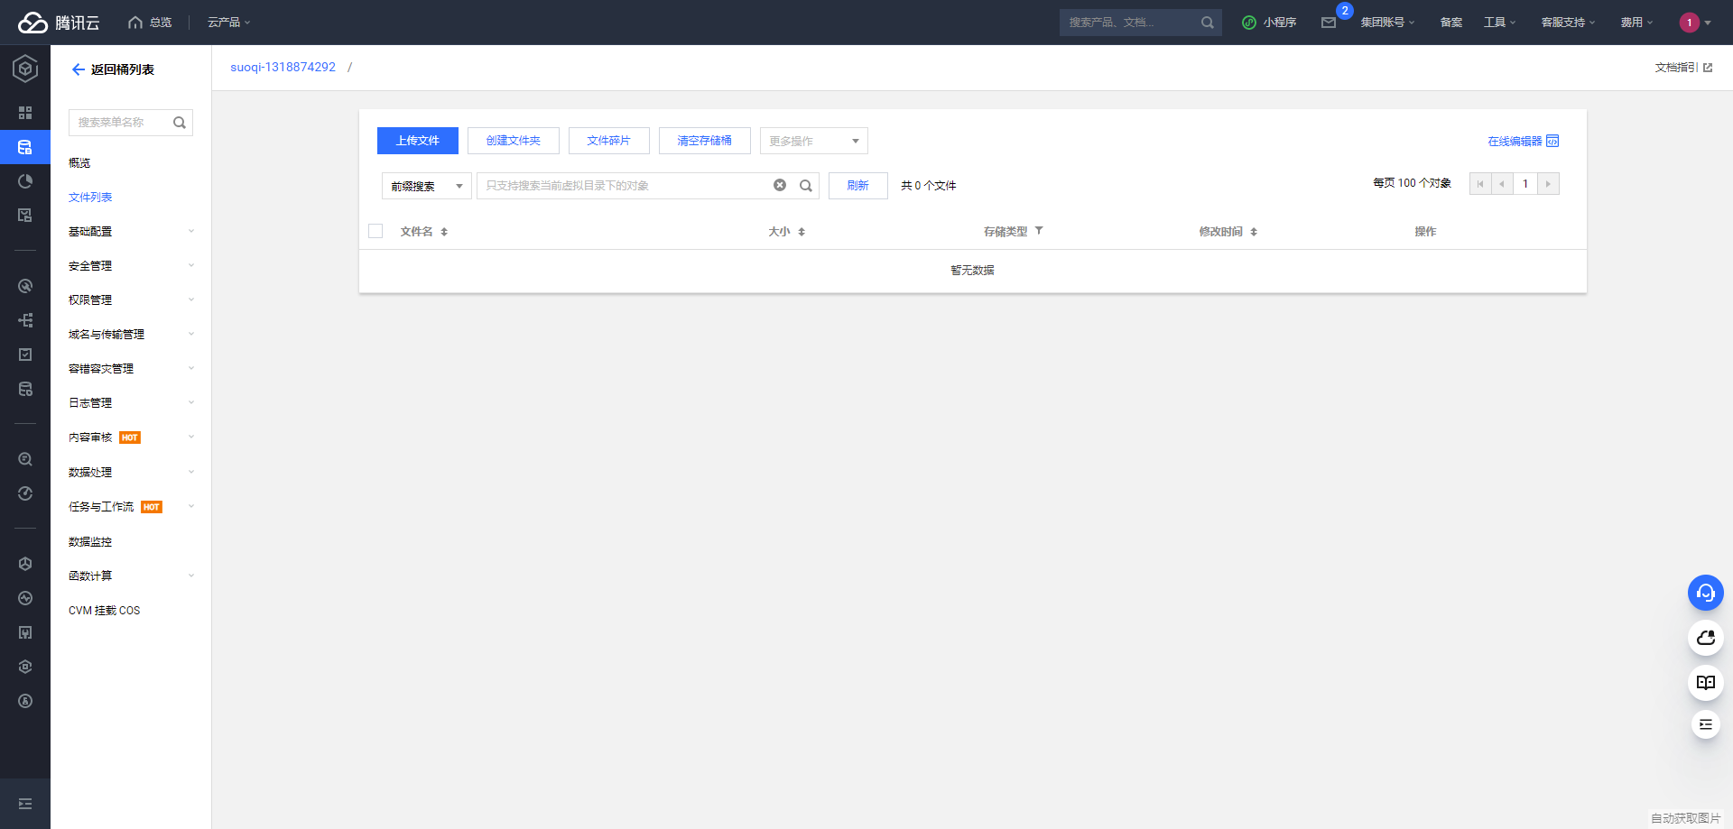
Task: Click the Tencent Cloud logo
Action: click(59, 23)
